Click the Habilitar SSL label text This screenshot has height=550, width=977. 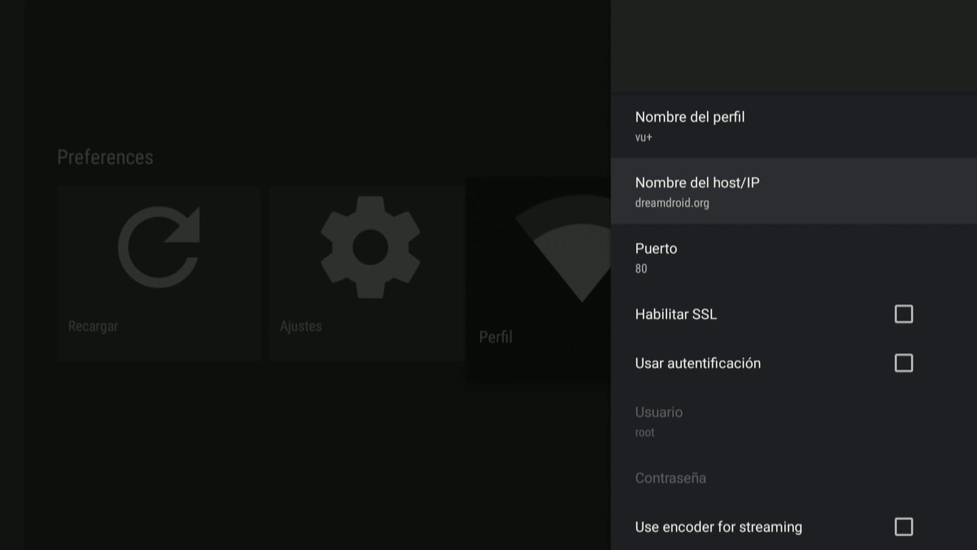tap(676, 314)
